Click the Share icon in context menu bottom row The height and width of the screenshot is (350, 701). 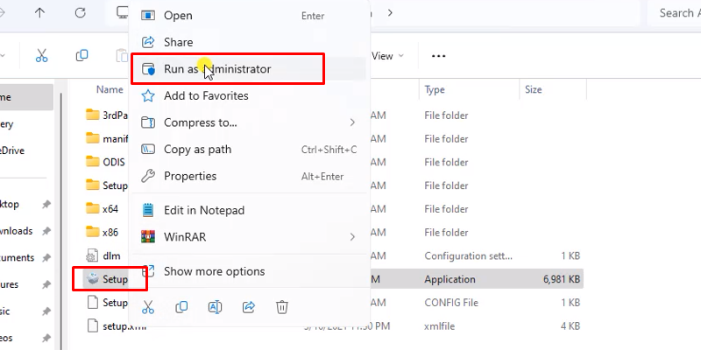pyautogui.click(x=248, y=306)
